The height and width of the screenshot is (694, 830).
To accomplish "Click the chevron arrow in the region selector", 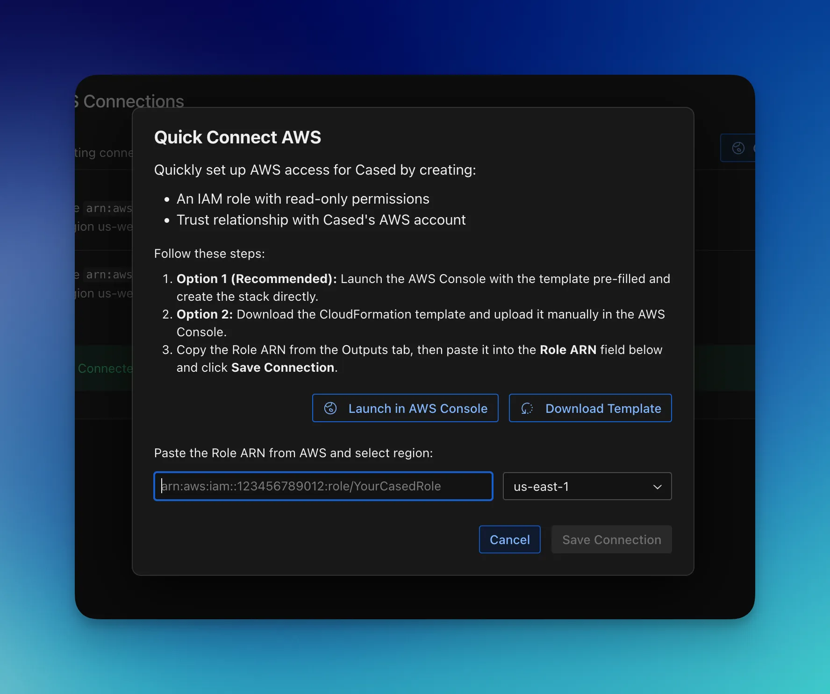I will pos(657,487).
